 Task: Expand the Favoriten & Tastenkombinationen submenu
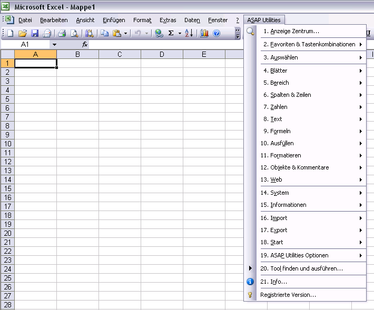coord(361,45)
